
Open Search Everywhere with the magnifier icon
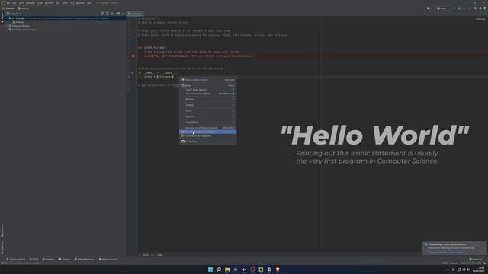pos(475,8)
